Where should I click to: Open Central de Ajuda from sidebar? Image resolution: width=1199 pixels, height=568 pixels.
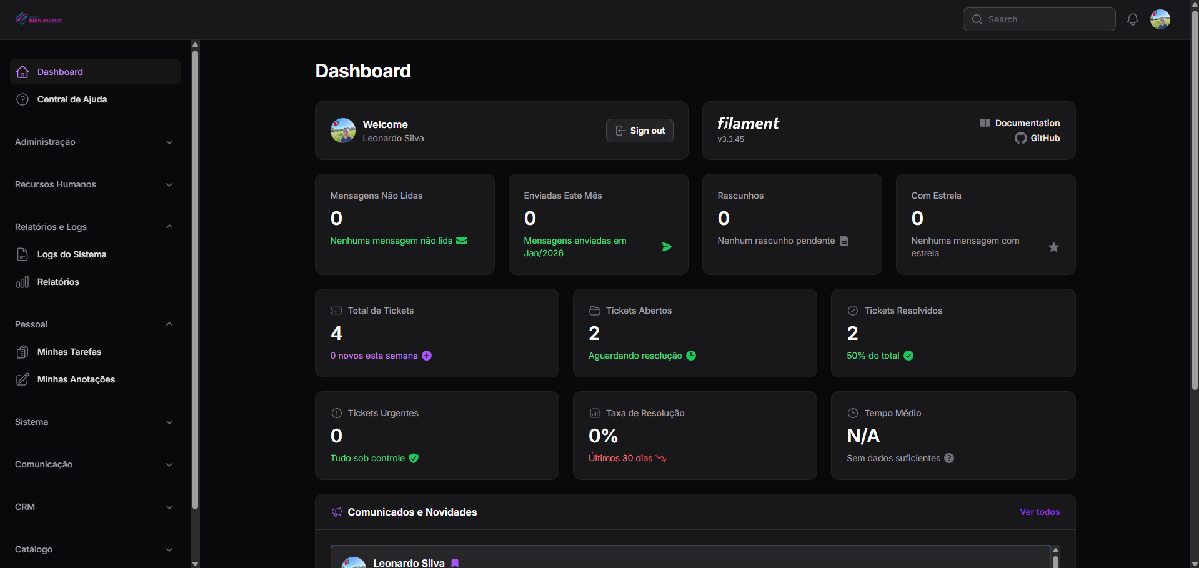[72, 99]
